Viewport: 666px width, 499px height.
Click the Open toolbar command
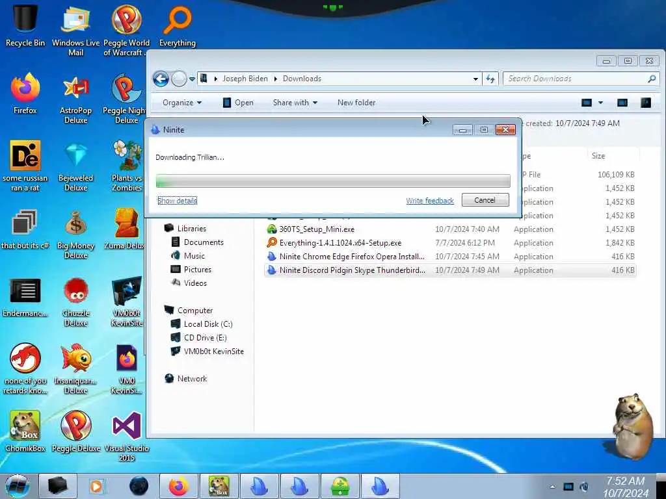coord(238,103)
